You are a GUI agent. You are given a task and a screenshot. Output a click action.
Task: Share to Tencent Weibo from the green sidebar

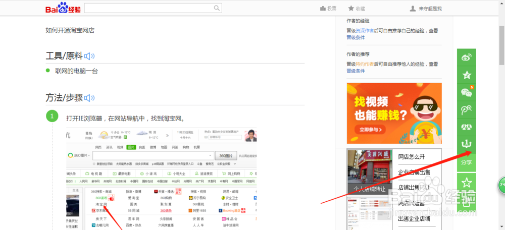click(x=466, y=110)
